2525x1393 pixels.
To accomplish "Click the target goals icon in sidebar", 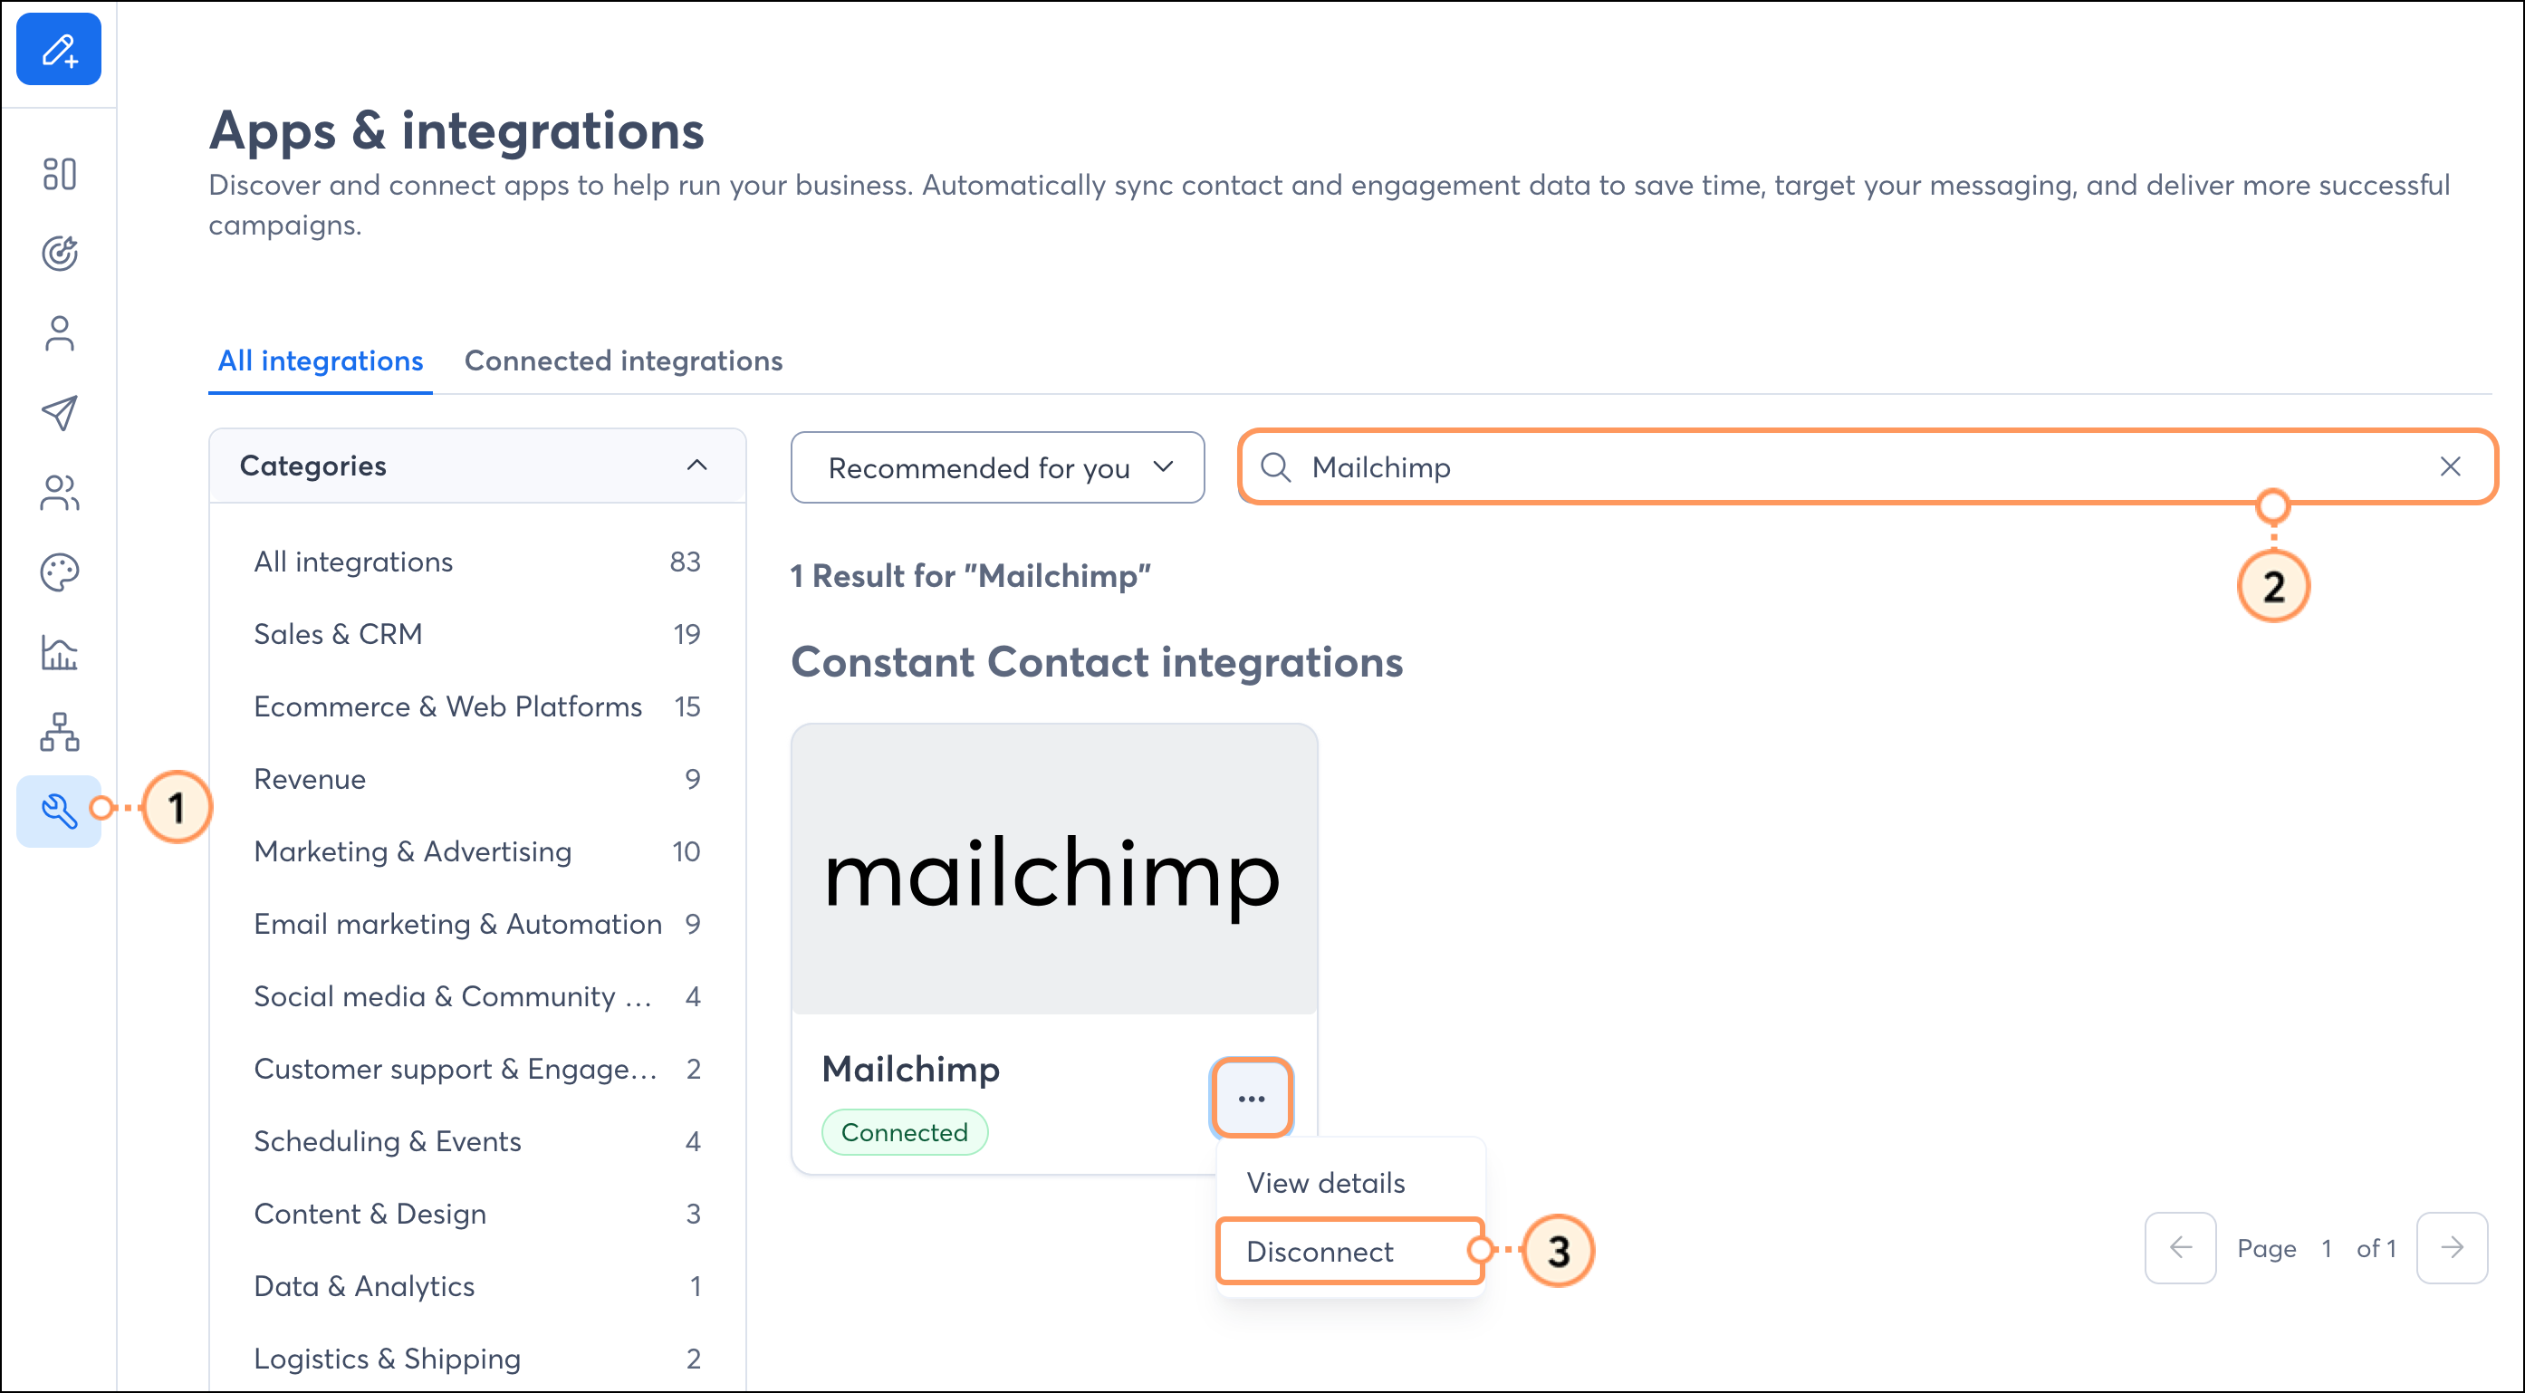I will pyautogui.click(x=61, y=254).
